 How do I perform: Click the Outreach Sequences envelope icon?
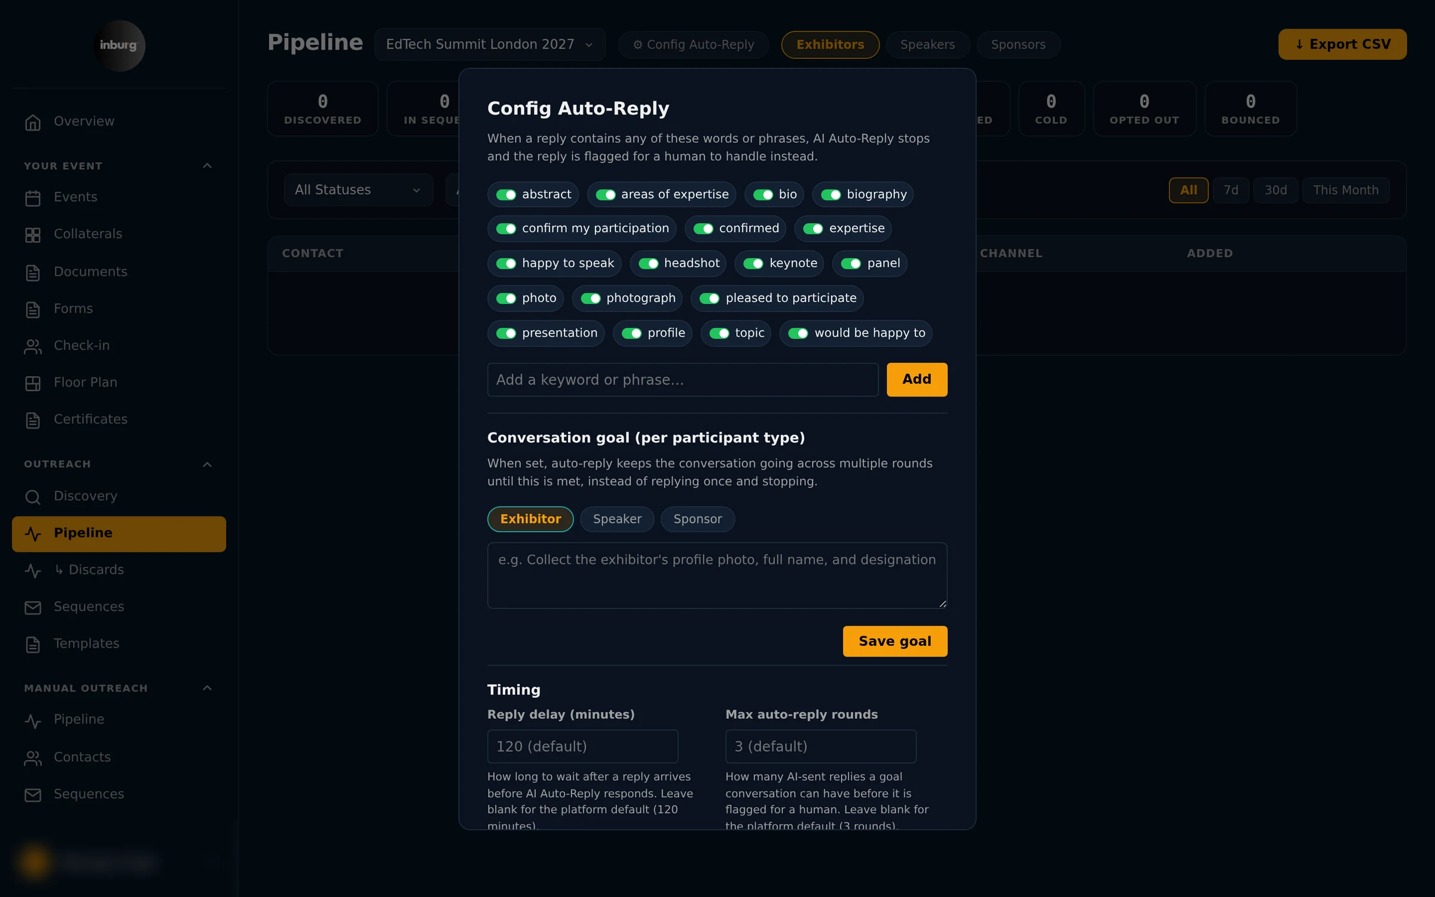[x=33, y=608]
